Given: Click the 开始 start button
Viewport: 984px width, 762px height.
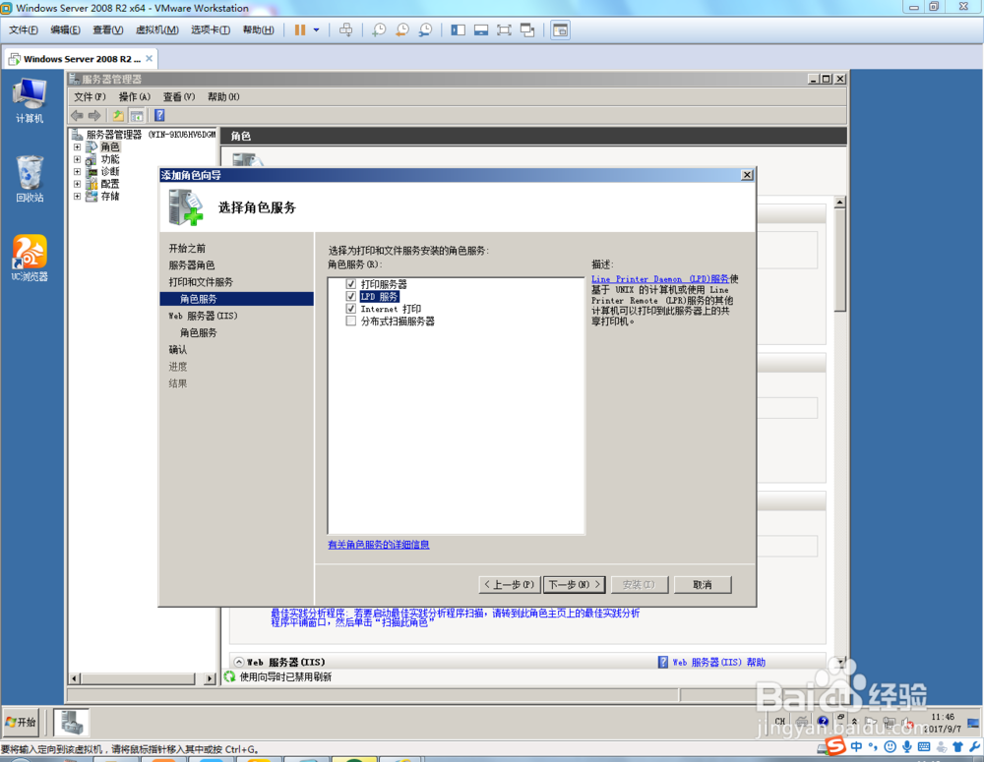Looking at the screenshot, I should coord(21,722).
